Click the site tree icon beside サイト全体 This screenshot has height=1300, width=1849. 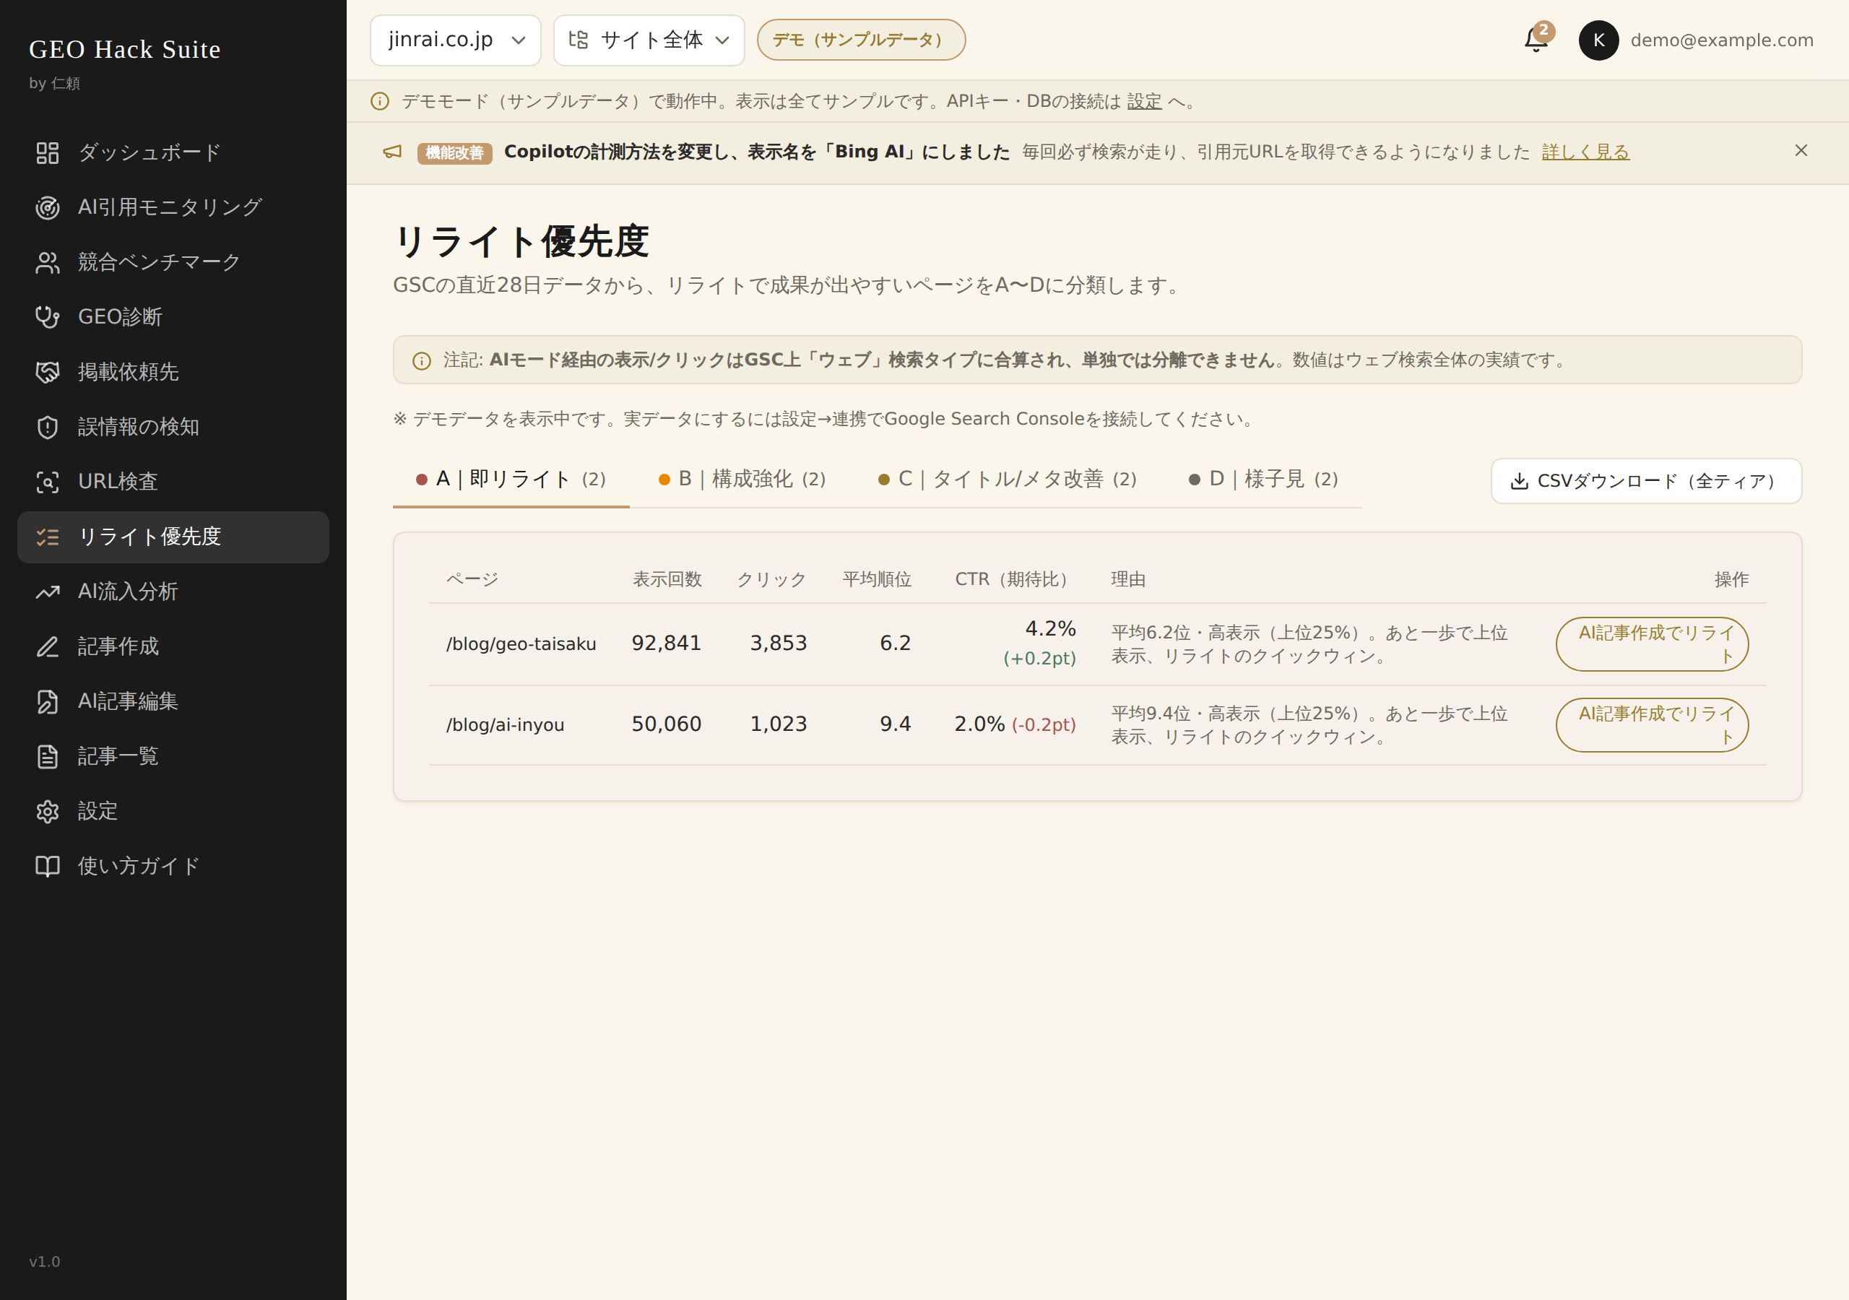click(579, 40)
